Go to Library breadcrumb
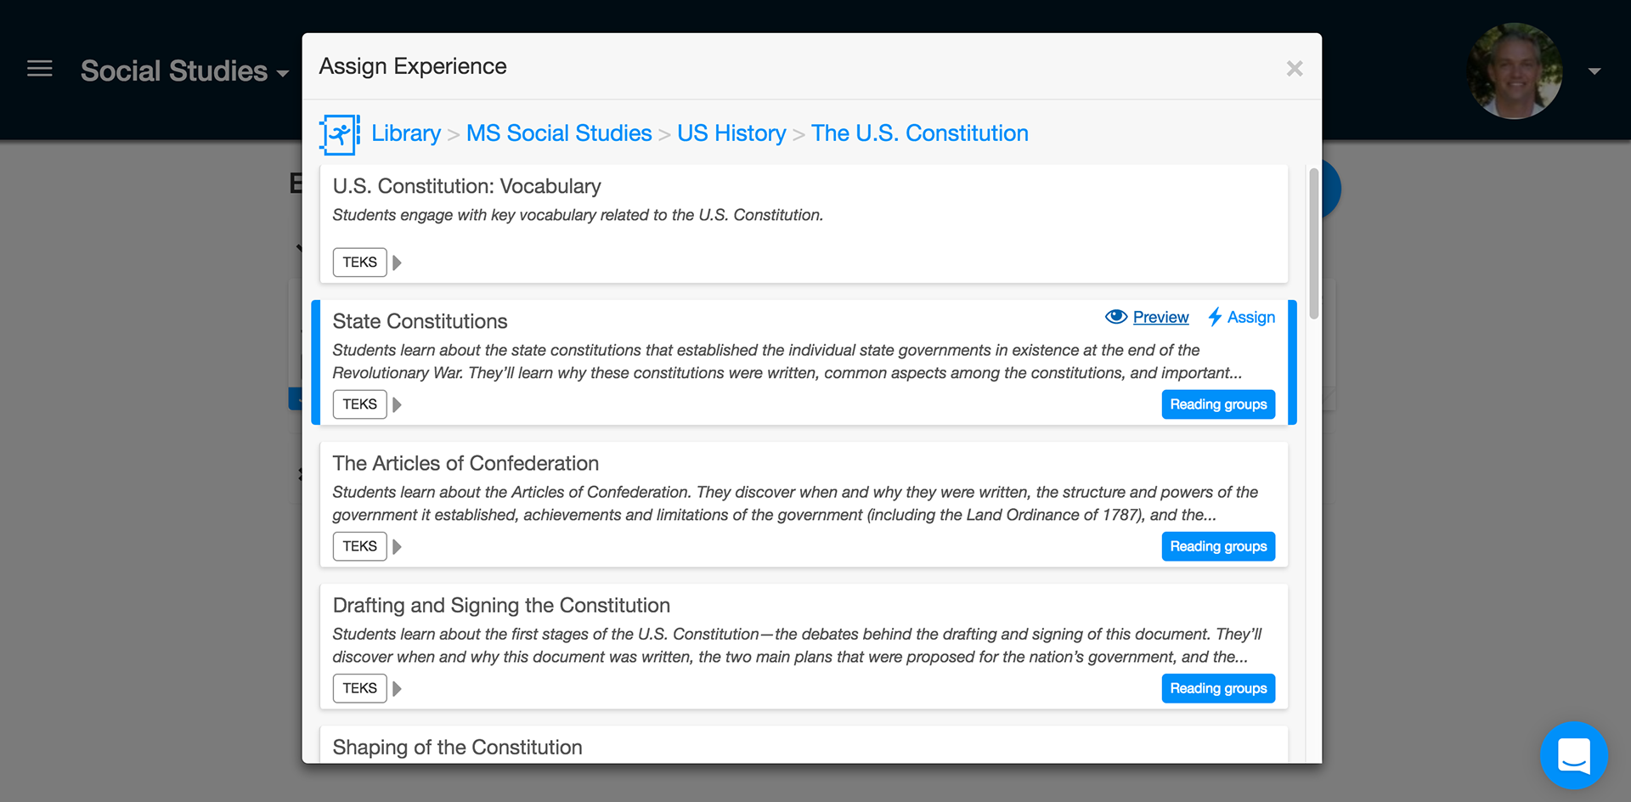The image size is (1631, 802). click(x=406, y=133)
